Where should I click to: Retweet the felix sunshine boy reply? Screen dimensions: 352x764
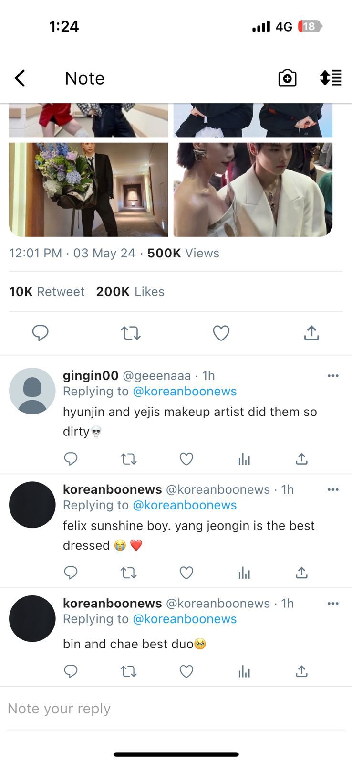(x=128, y=573)
